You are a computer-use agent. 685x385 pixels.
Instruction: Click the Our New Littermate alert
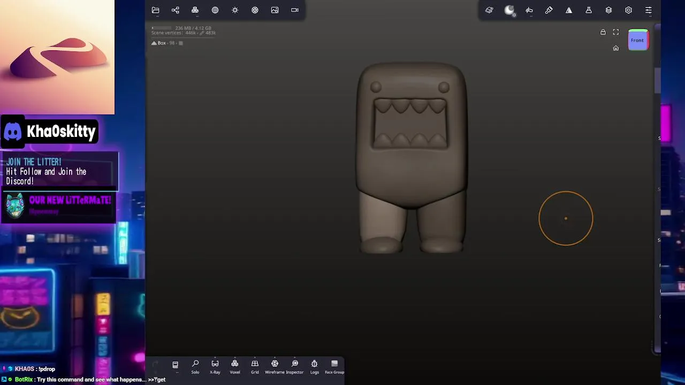[x=59, y=206]
